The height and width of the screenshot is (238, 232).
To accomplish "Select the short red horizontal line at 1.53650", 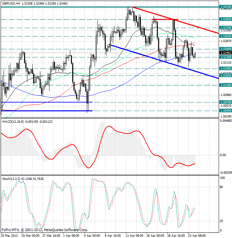I will click(x=165, y=19).
